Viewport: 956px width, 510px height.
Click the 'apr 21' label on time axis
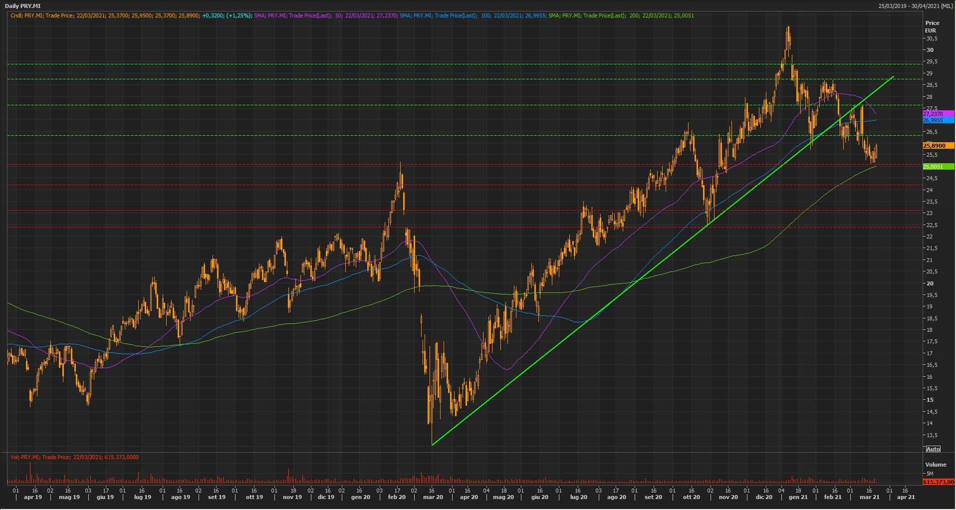tap(906, 497)
